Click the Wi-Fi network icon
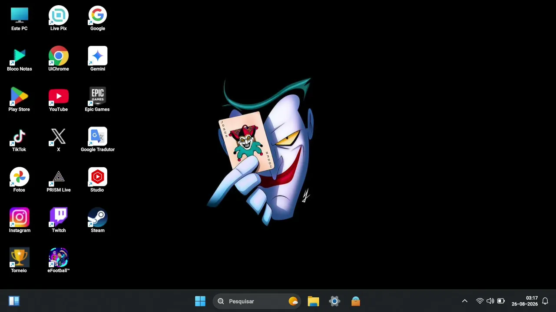The width and height of the screenshot is (556, 312). 480,301
